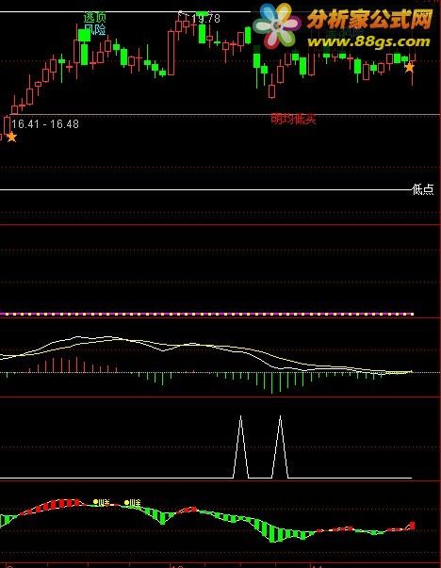This screenshot has width=441, height=568.
Task: Click the first yellow dot marker in bottom indicator
Action: click(96, 502)
